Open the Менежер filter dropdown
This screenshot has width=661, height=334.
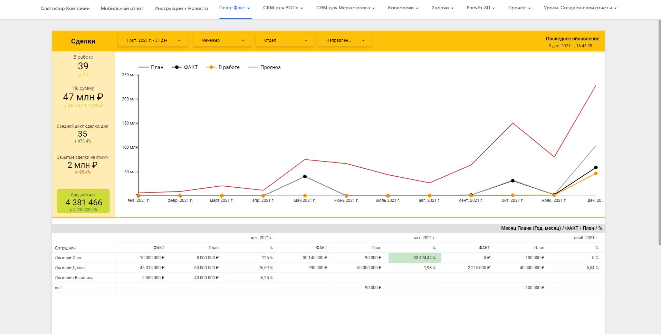pyautogui.click(x=222, y=40)
